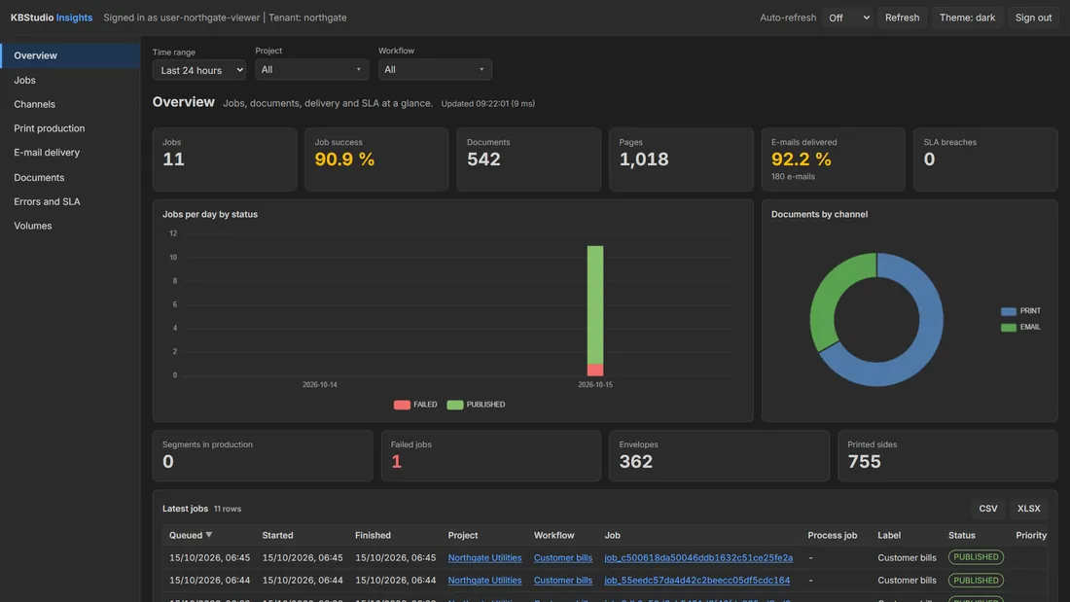Viewport: 1070px width, 602px height.
Task: Click the PUBLISHED badge in 06:44 row
Action: (976, 581)
